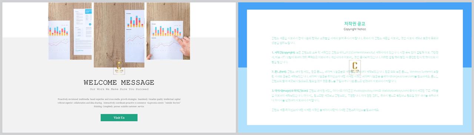Select the left bar chart photo
Image resolution: width=474 pixels, height=135 pixels.
[x=70, y=31]
